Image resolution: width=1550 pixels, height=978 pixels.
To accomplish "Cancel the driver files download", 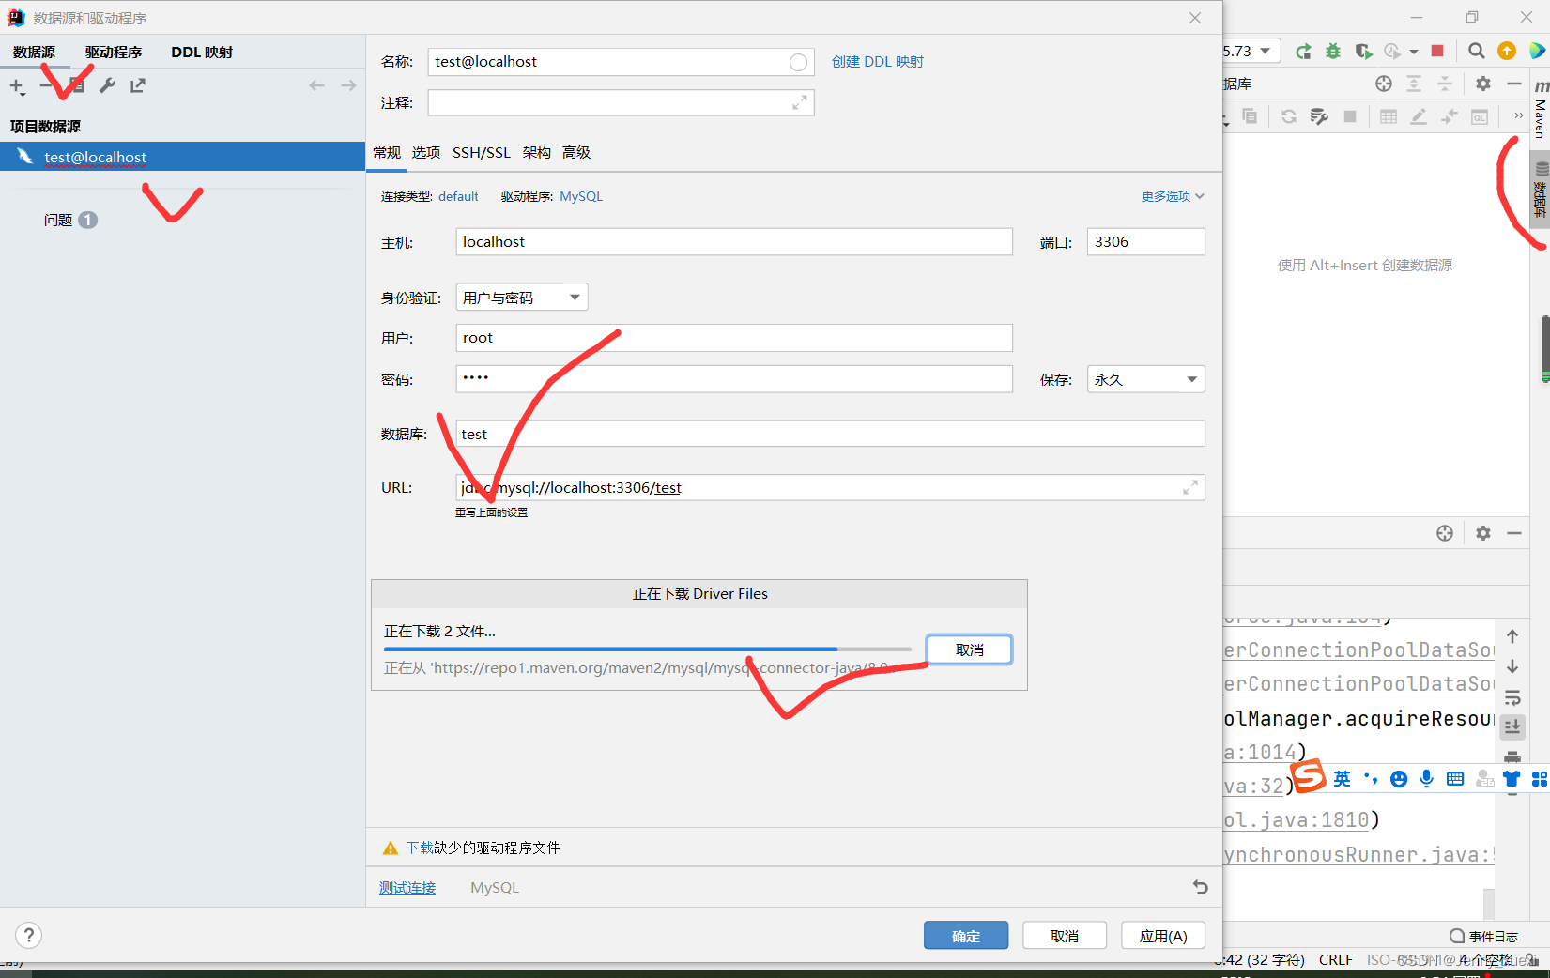I will (969, 649).
